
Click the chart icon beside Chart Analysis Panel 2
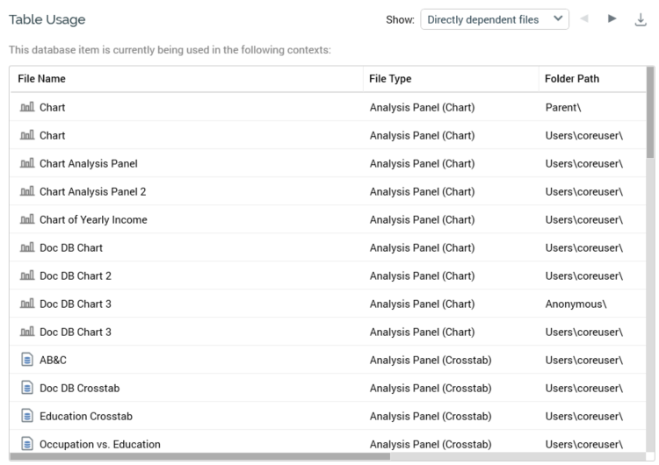(26, 191)
